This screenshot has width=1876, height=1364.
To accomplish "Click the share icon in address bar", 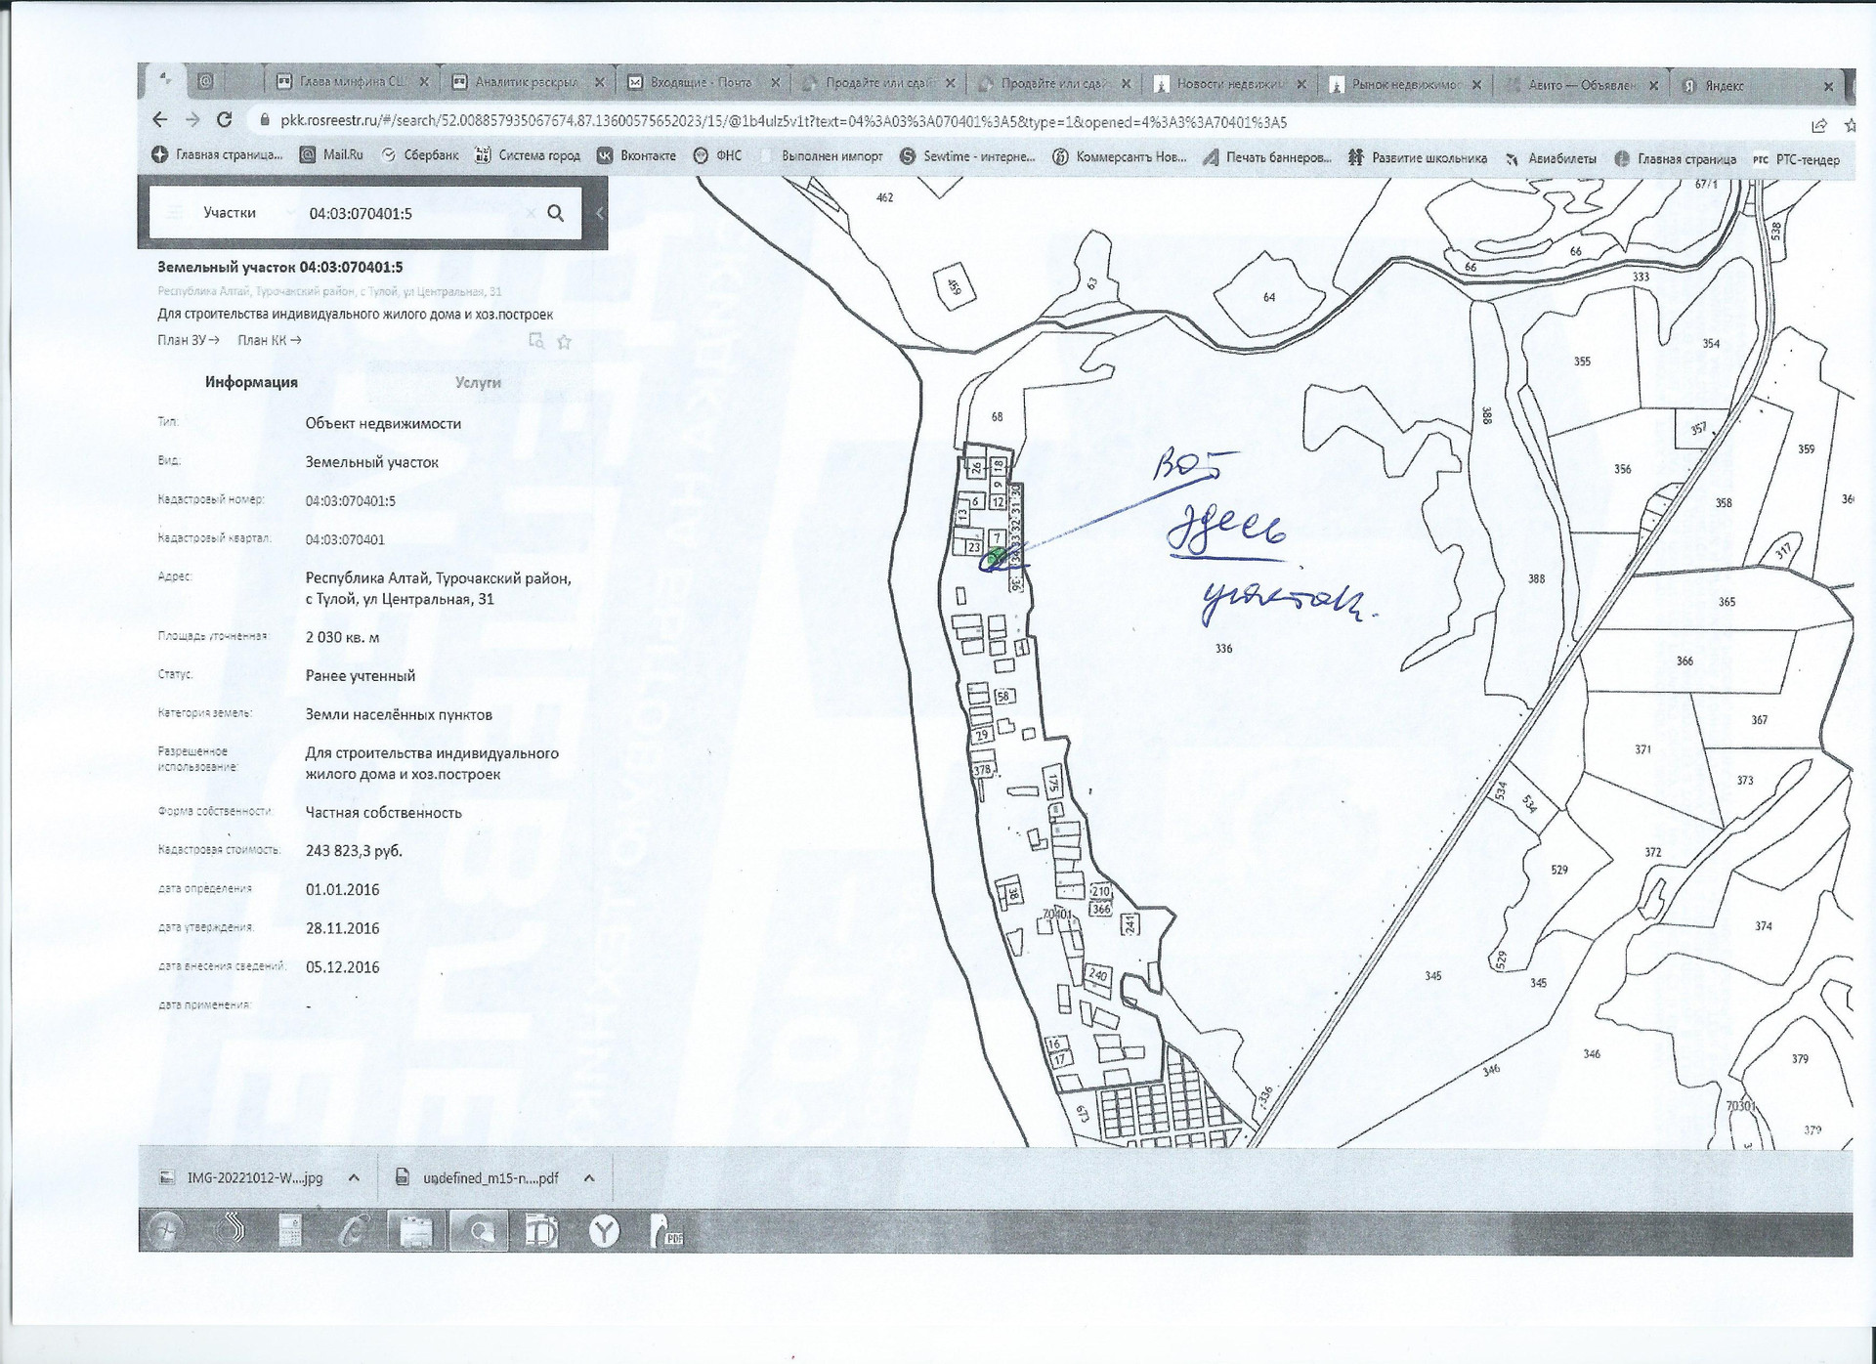I will click(x=1818, y=125).
